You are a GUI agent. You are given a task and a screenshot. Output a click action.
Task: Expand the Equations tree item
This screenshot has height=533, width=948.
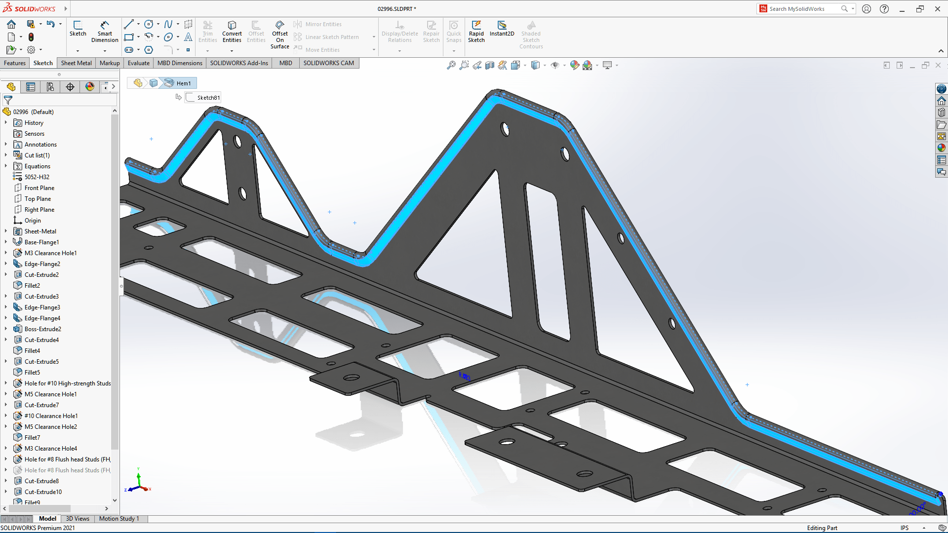(x=6, y=166)
